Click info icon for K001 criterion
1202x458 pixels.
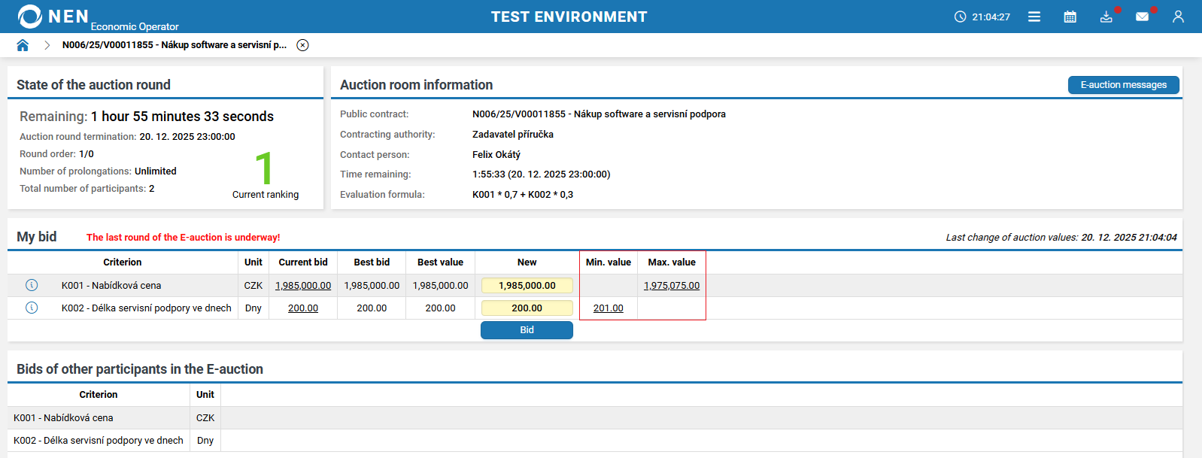[32, 285]
